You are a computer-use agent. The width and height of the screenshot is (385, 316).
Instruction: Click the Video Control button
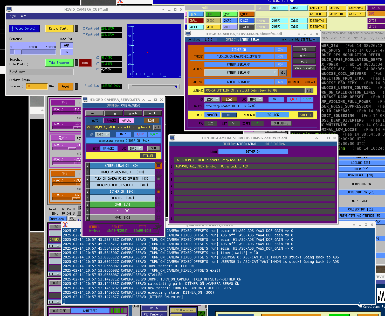tap(24, 29)
